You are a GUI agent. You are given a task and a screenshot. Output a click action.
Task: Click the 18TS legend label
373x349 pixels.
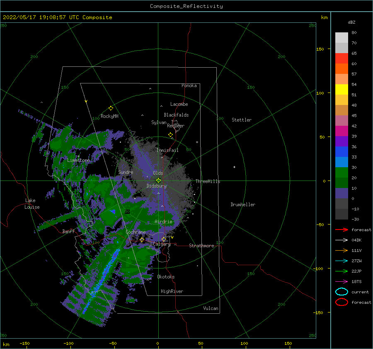tap(356, 282)
